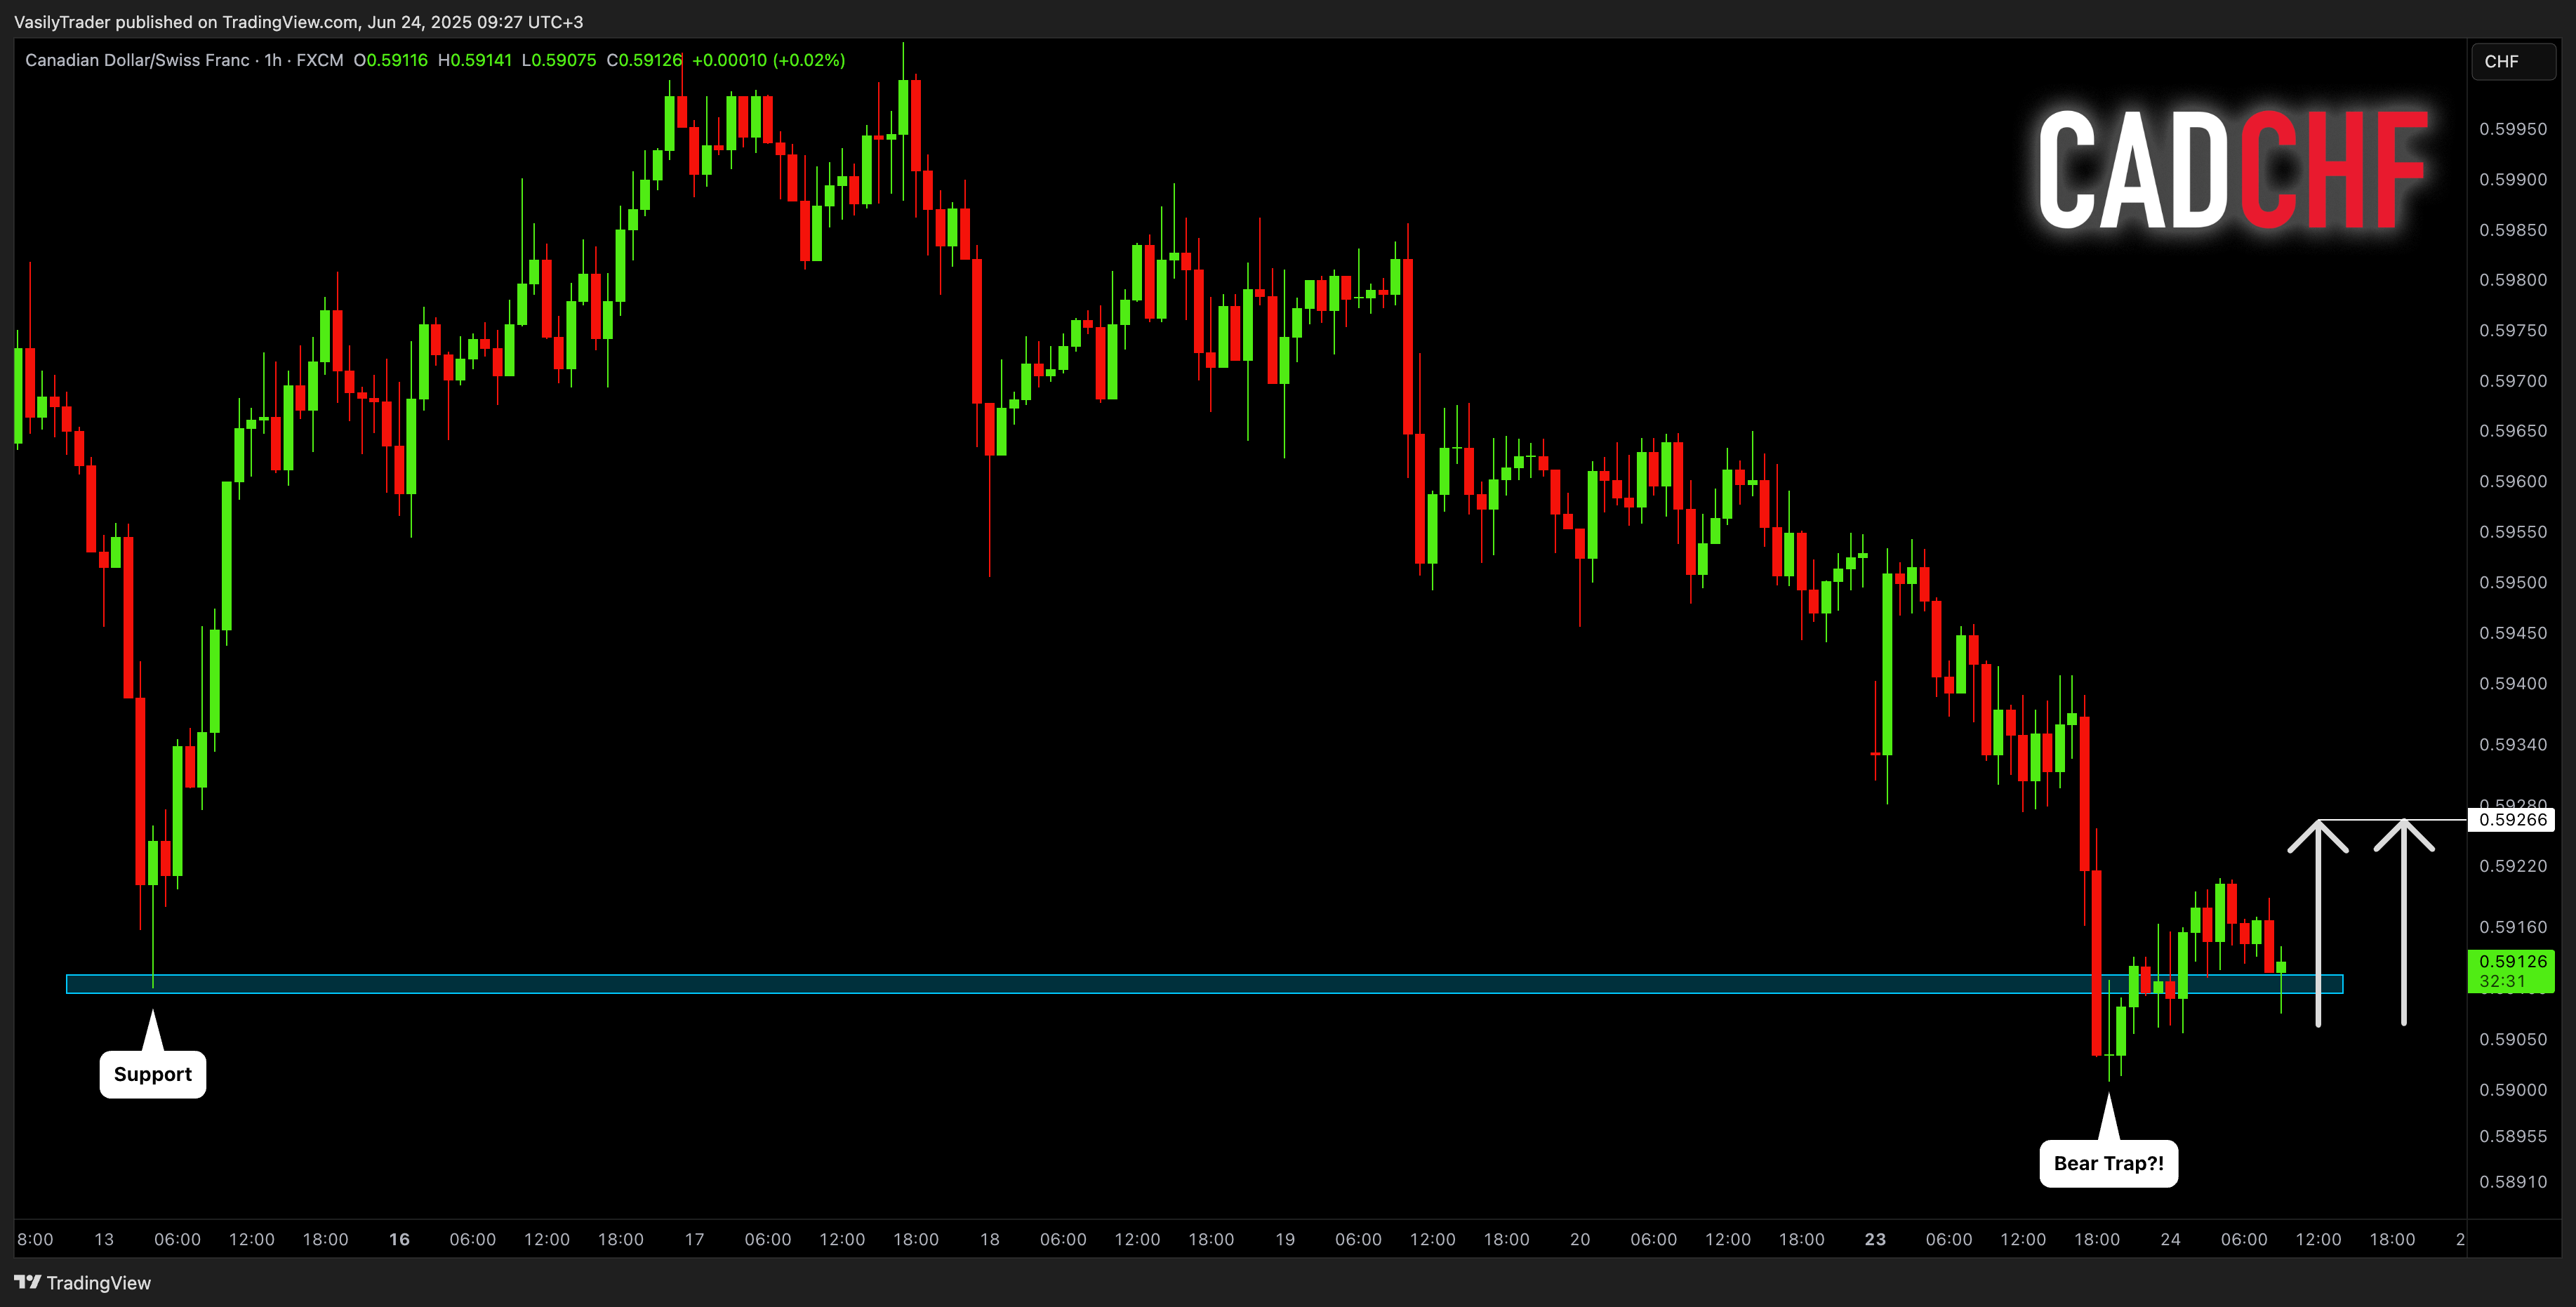The width and height of the screenshot is (2576, 1307).
Task: Click the close value C0.59126 in header
Action: (644, 60)
